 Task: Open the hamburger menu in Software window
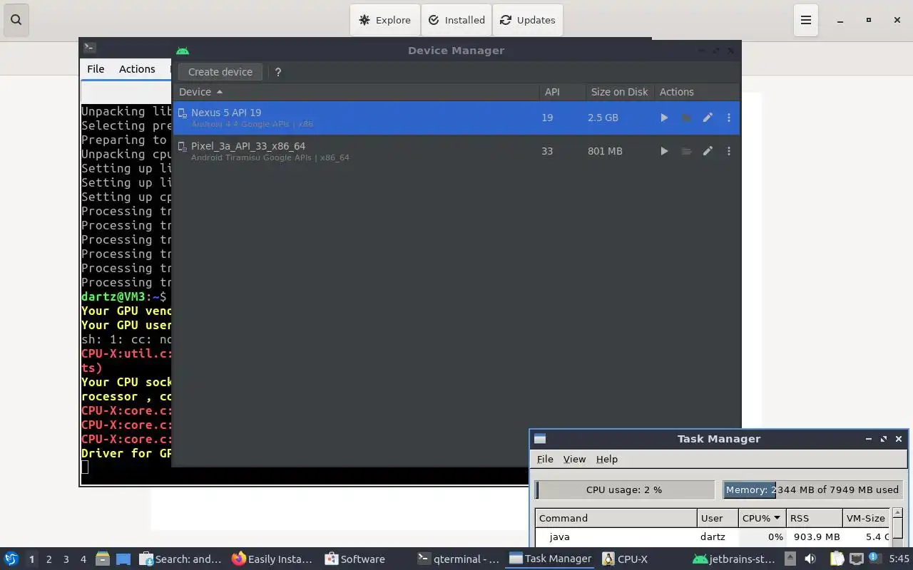click(806, 20)
